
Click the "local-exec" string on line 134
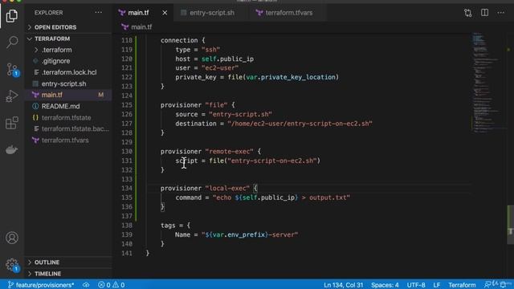pos(227,188)
